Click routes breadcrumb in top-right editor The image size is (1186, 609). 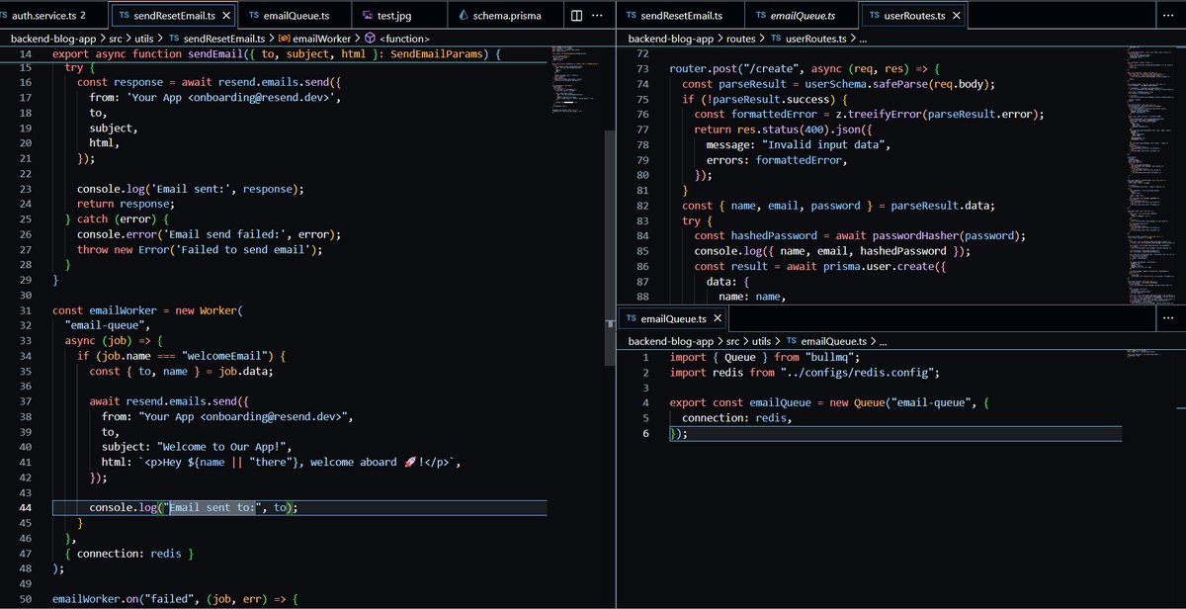742,41
